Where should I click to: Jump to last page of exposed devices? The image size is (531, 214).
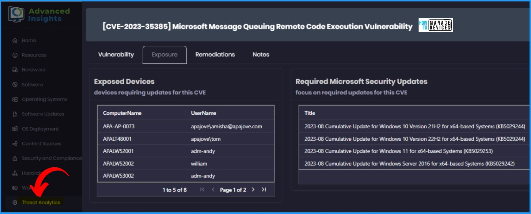[x=264, y=190]
